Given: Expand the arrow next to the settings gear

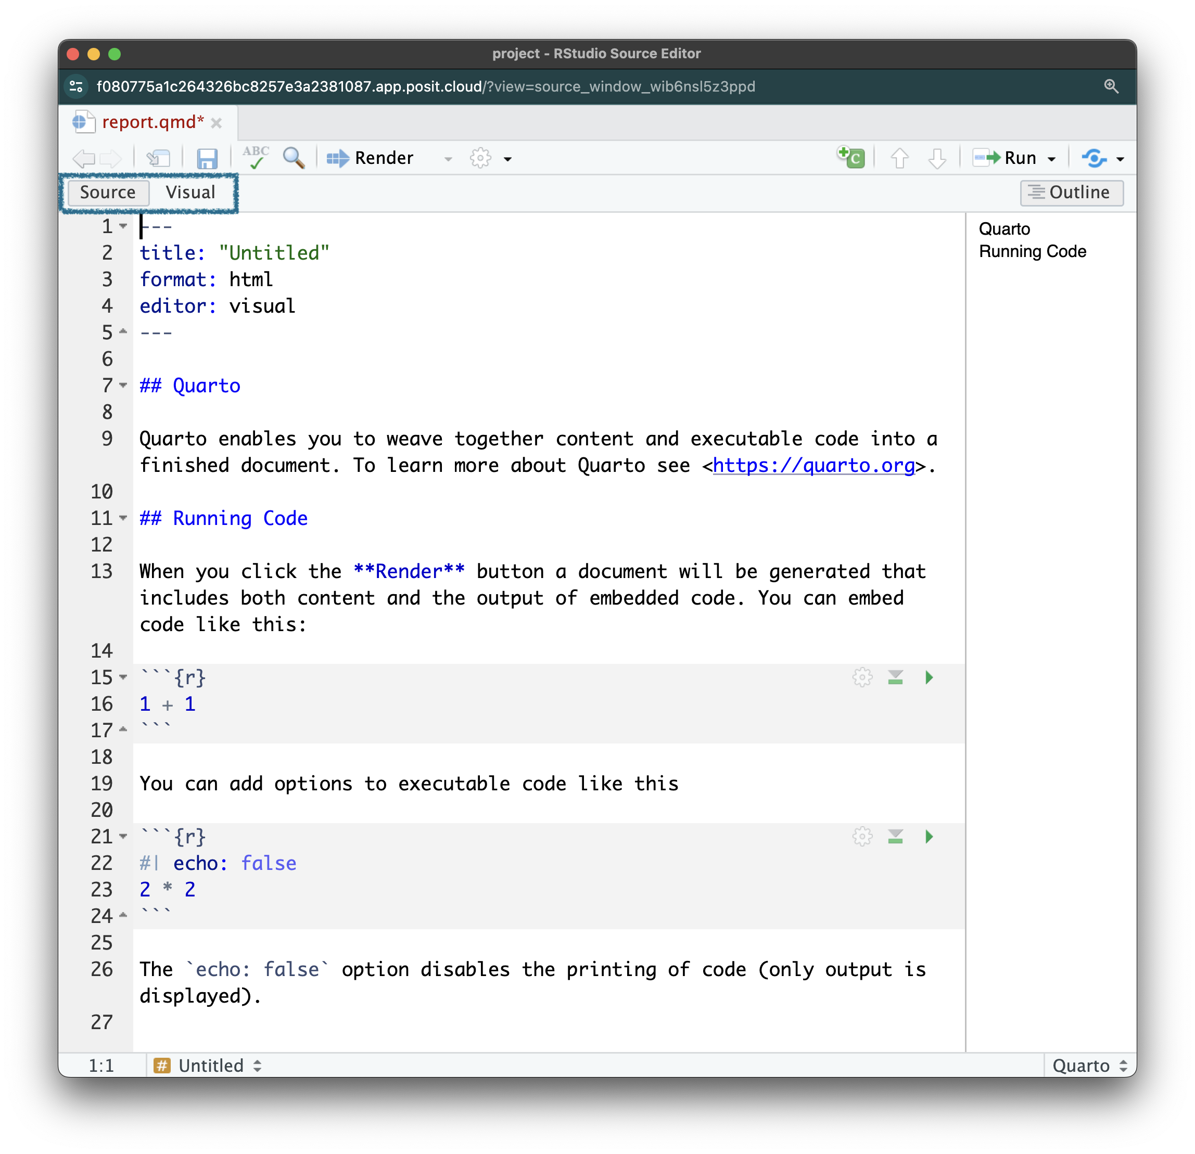Looking at the screenshot, I should pos(507,159).
